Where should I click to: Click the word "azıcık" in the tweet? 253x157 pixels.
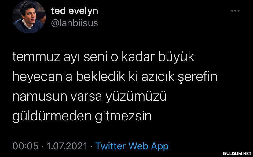click(x=158, y=77)
